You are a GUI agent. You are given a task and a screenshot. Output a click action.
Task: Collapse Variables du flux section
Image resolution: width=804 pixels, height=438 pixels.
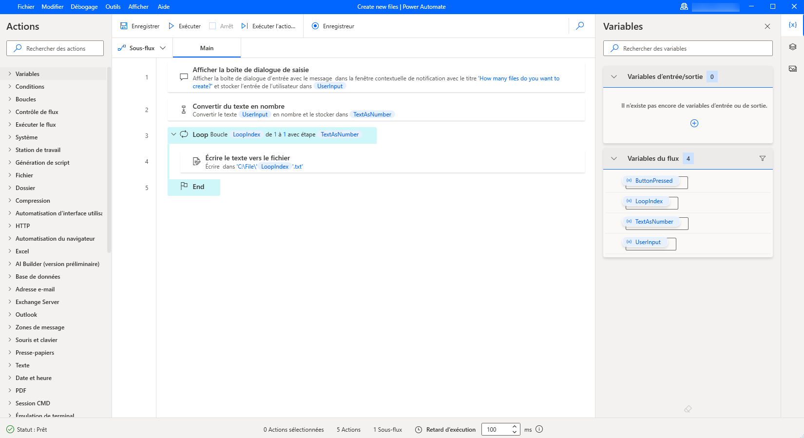click(614, 158)
